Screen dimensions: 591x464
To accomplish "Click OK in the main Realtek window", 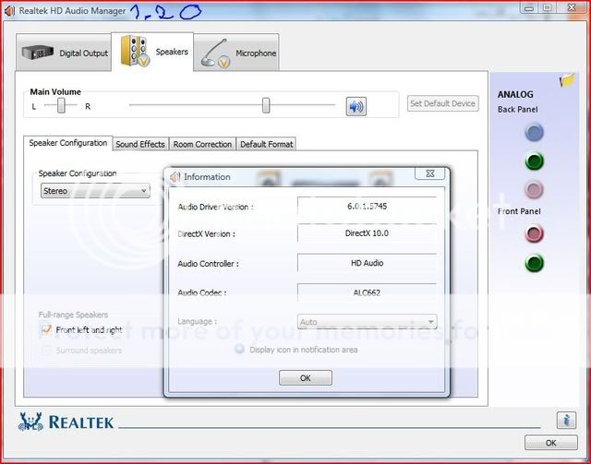I will pos(550,443).
